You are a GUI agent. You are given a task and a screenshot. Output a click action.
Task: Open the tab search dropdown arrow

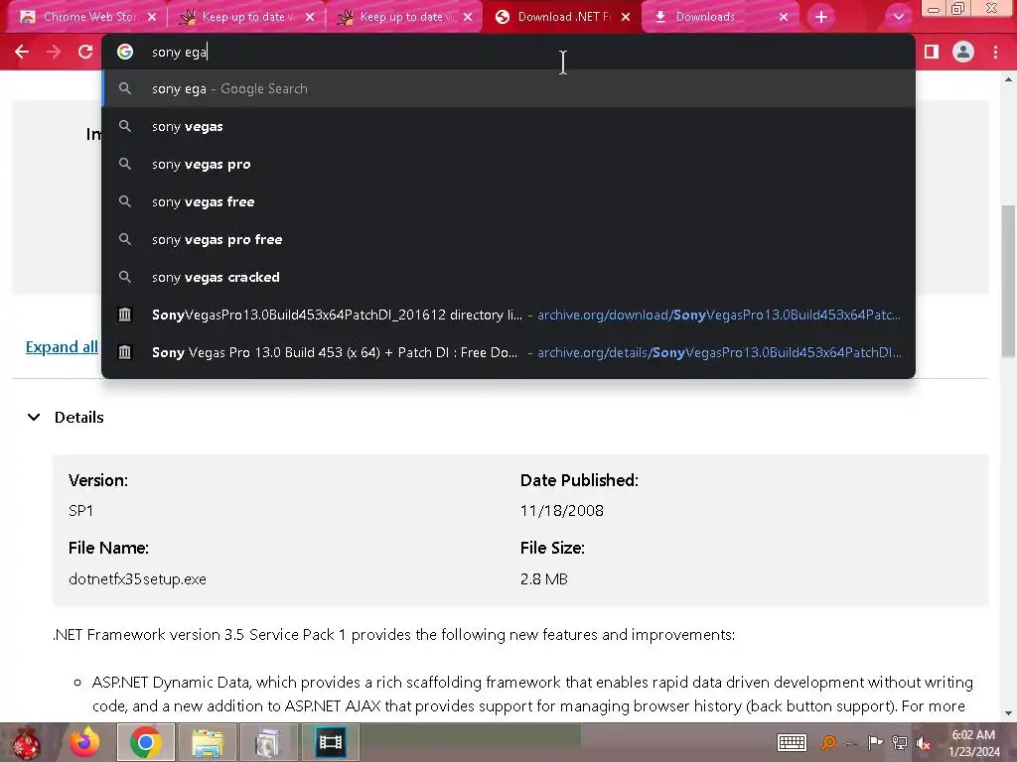(x=898, y=17)
